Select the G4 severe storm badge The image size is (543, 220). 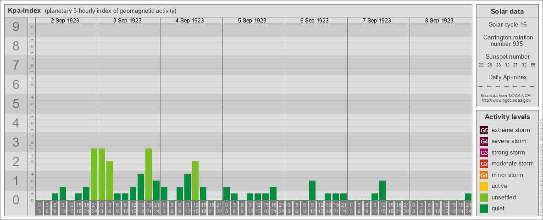[x=484, y=141]
